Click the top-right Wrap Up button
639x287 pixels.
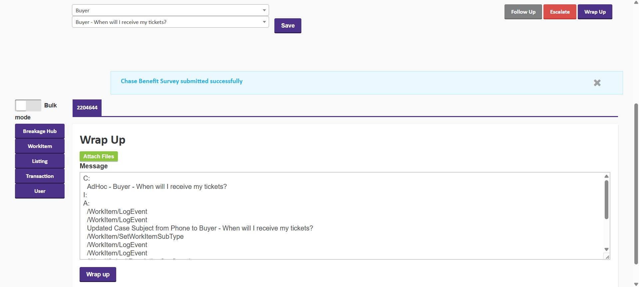(595, 12)
